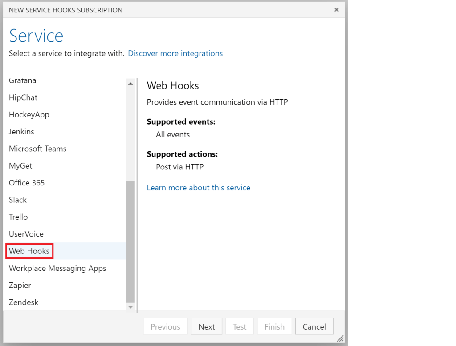Choose Jenkins in the service list

(x=21, y=132)
